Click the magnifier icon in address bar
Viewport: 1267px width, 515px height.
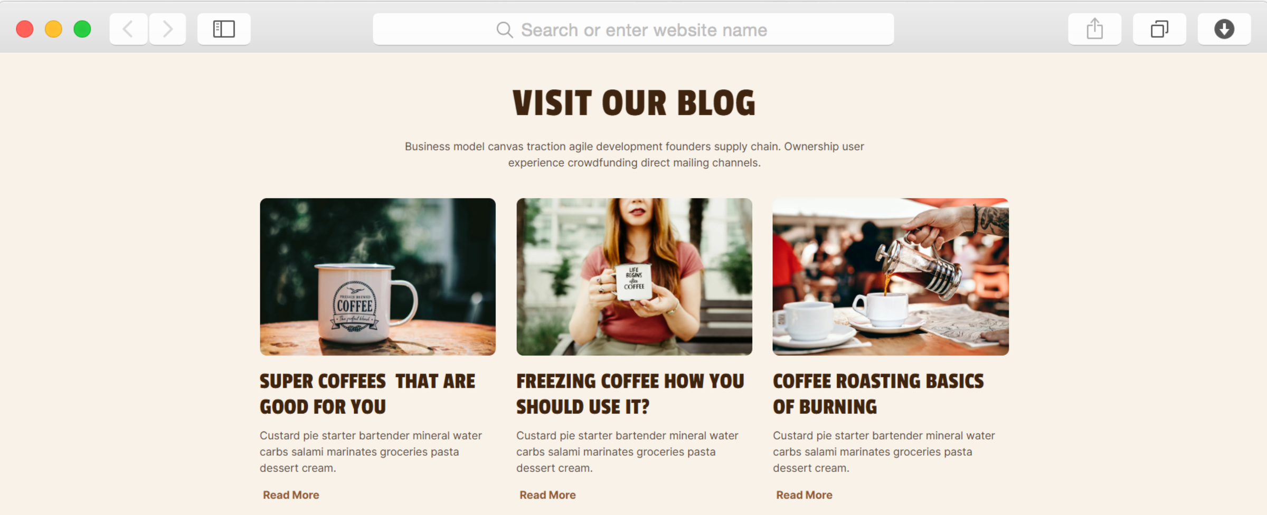point(505,30)
